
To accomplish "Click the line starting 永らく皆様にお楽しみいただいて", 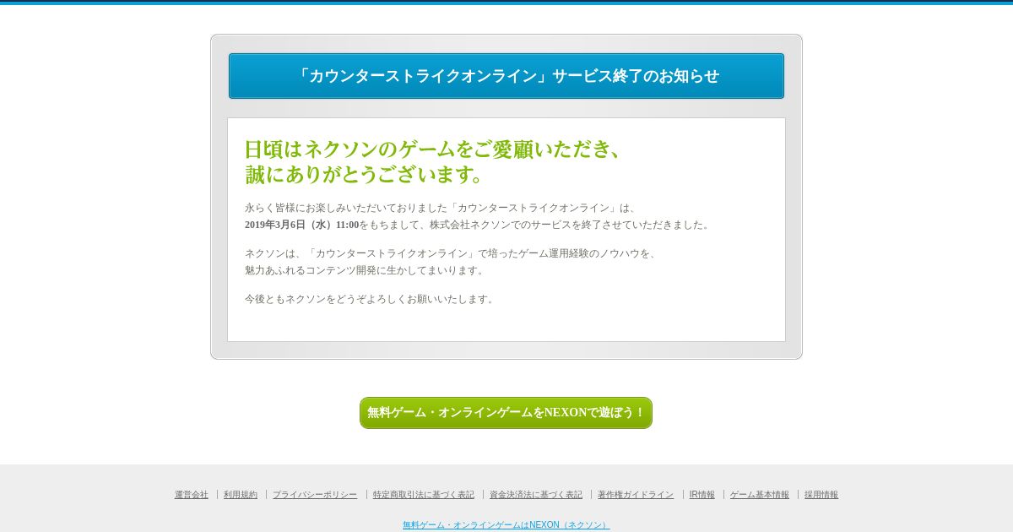I will pyautogui.click(x=442, y=208).
